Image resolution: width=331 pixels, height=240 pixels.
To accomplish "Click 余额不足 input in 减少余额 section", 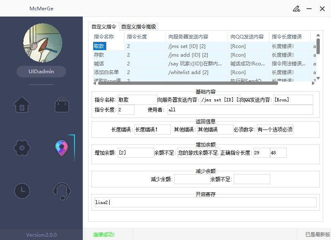I will [x=252, y=179].
